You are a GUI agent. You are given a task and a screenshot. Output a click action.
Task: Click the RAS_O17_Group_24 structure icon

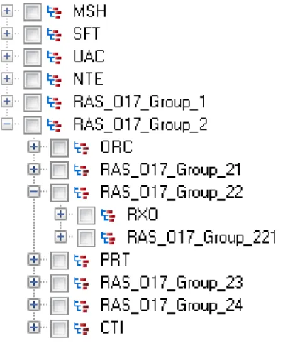coord(81,306)
